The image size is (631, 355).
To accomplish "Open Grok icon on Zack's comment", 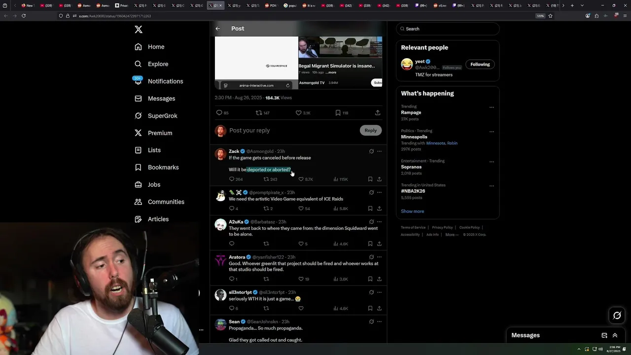I will tap(371, 151).
